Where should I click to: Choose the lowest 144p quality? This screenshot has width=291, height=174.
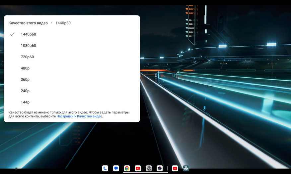click(x=25, y=102)
